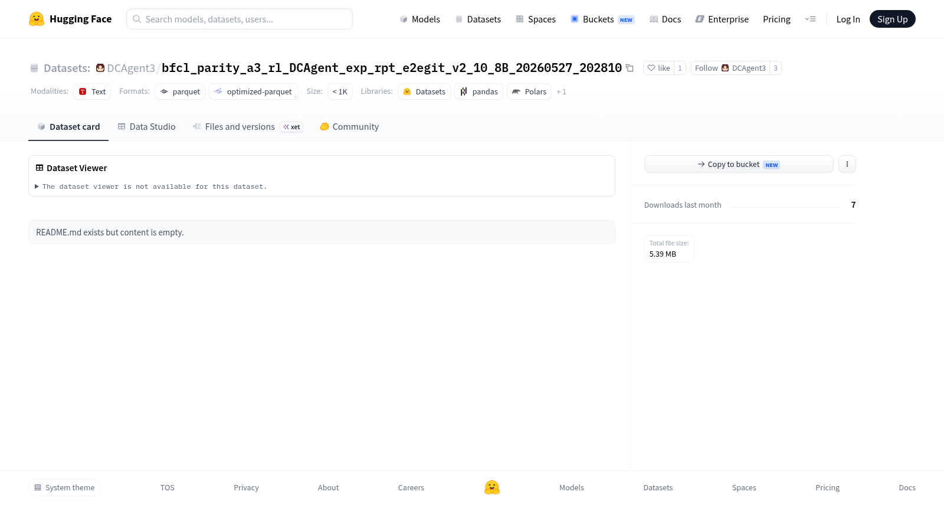Open Spaces footer link
The height and width of the screenshot is (508, 944).
pos(744,487)
